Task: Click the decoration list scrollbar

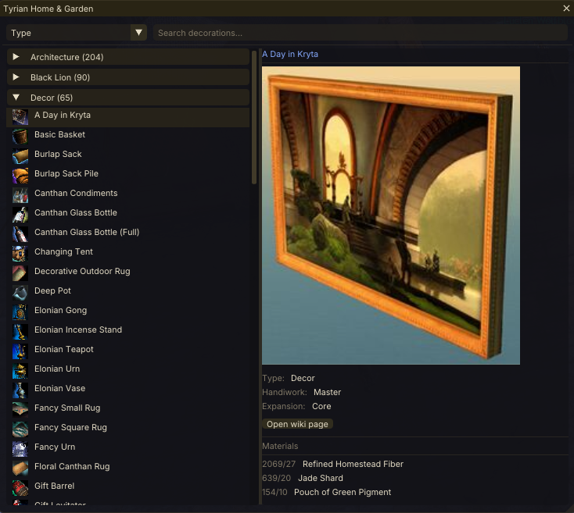Action: [x=254, y=118]
